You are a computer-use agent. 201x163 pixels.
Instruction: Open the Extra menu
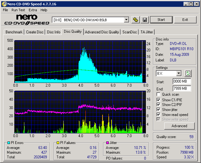point(33,10)
